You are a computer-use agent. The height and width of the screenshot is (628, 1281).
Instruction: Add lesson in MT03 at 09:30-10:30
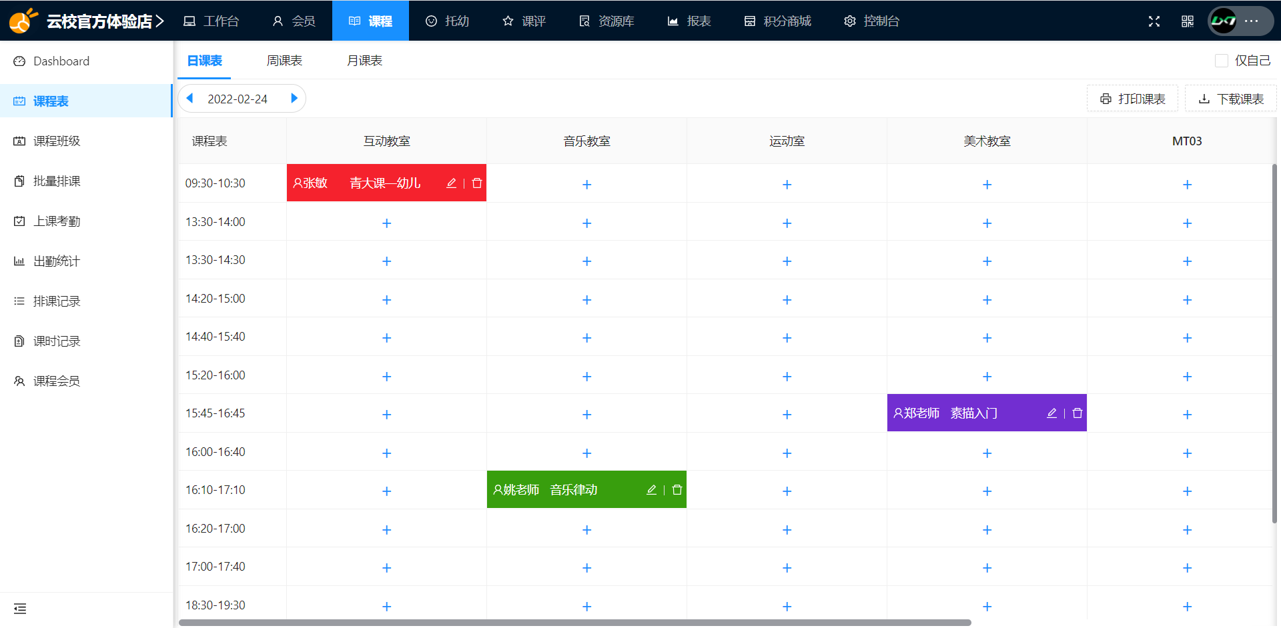point(1187,184)
